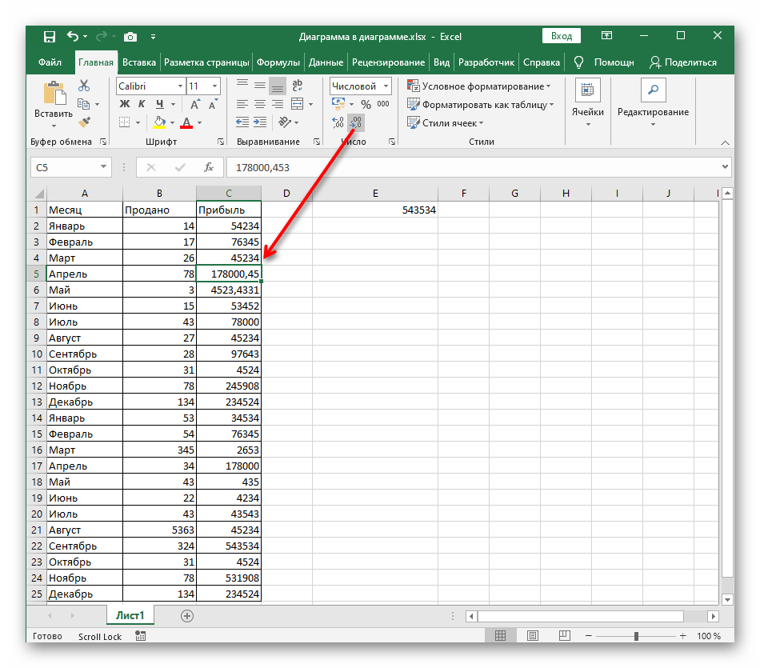Open the Calibri font name dropdown
Viewport: 760px width, 668px height.
point(180,86)
